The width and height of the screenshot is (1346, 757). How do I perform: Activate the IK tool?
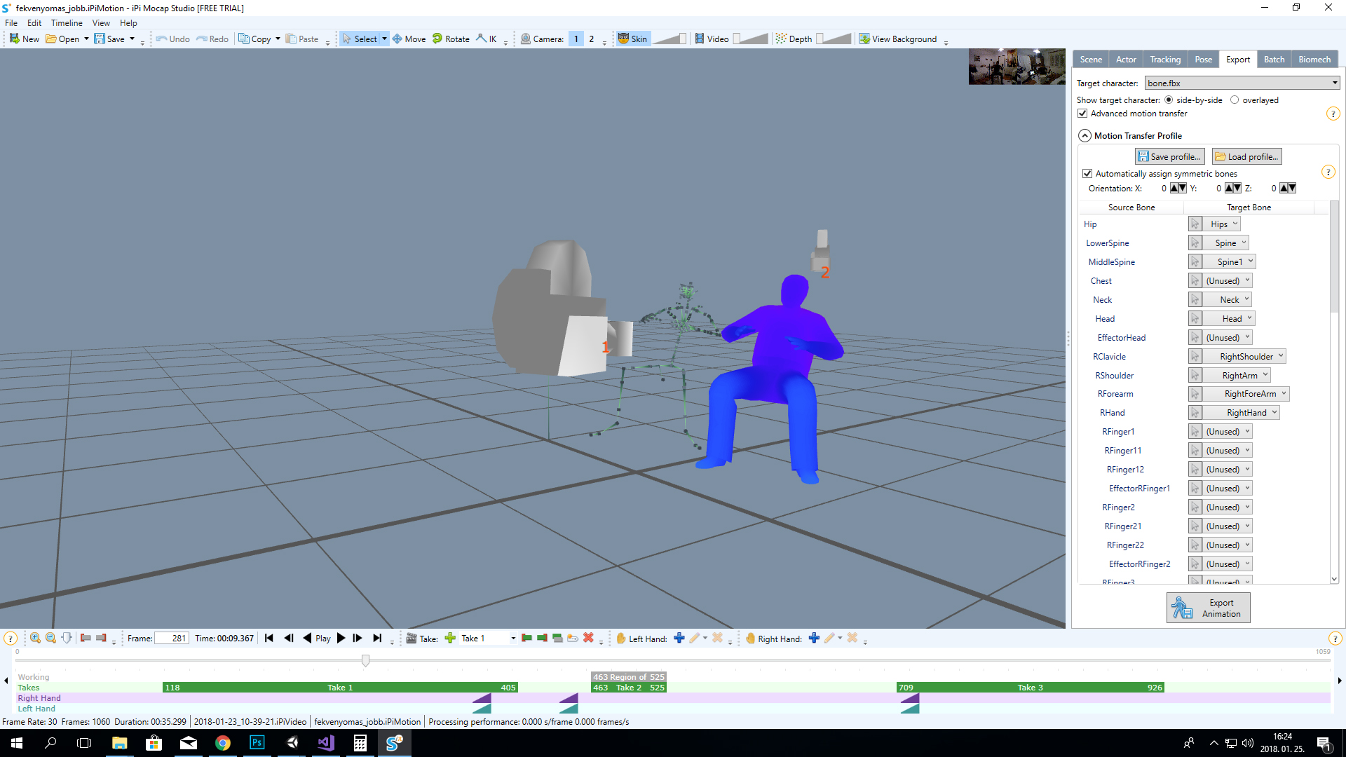pyautogui.click(x=487, y=39)
